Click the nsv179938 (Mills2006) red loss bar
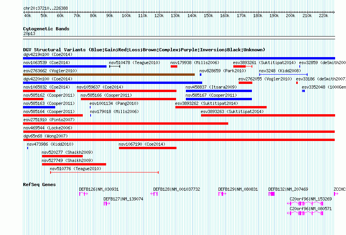 click(174, 66)
